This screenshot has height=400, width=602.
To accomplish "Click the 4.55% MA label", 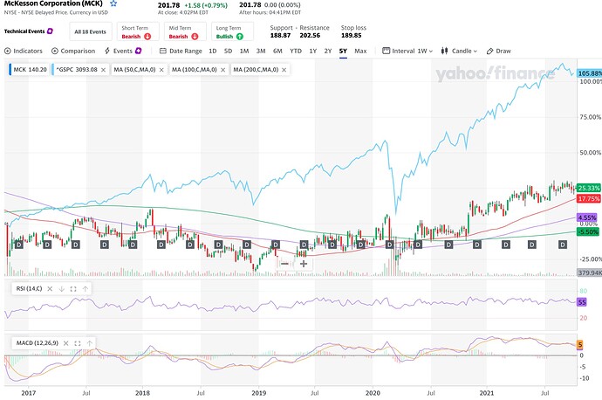I will click(x=587, y=217).
